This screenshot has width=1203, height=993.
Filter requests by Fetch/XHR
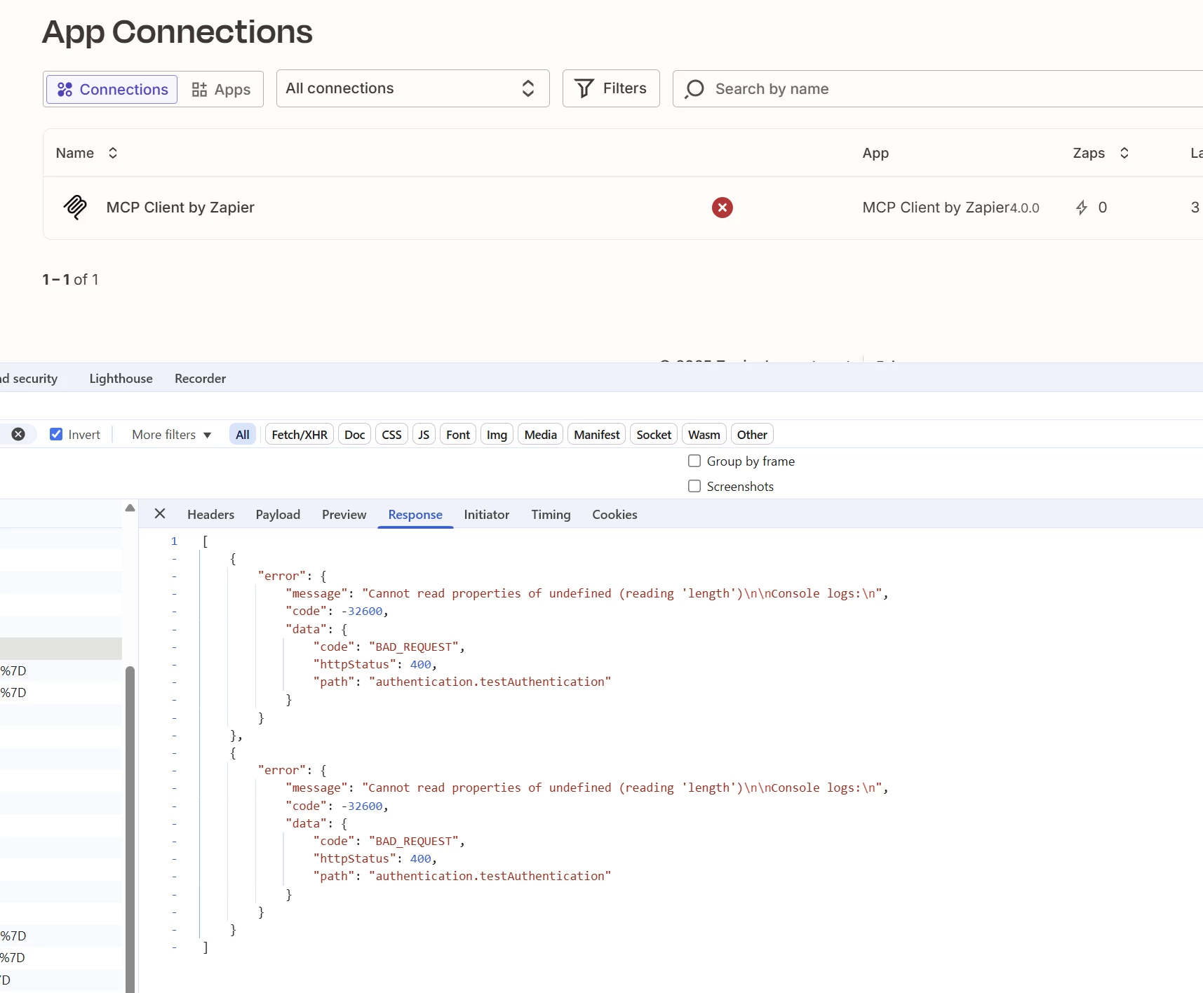300,435
